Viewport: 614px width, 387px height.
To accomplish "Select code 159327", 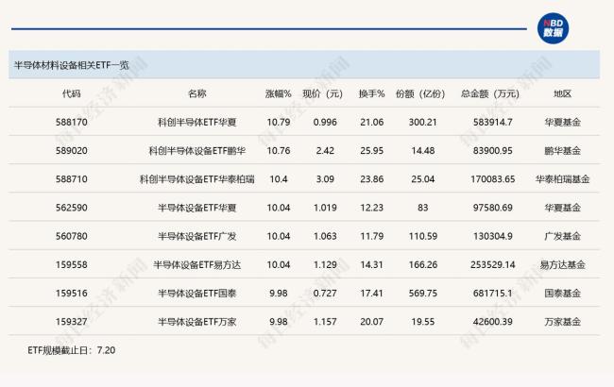I will point(71,322).
